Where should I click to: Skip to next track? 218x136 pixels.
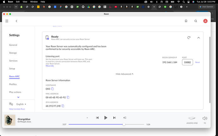click(x=114, y=118)
